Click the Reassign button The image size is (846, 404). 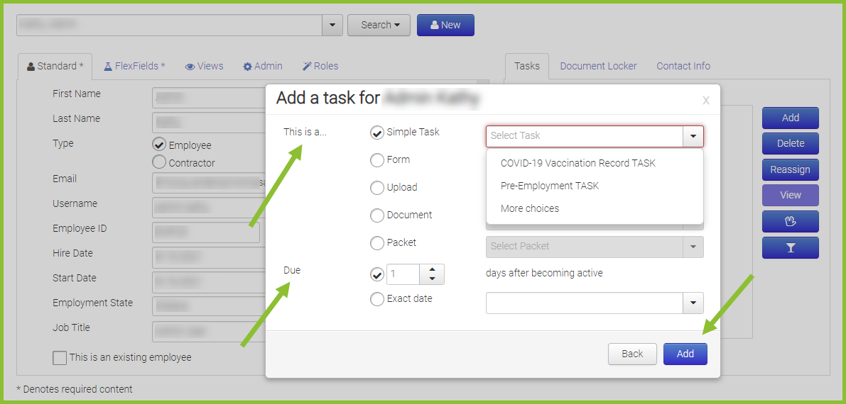click(x=791, y=169)
